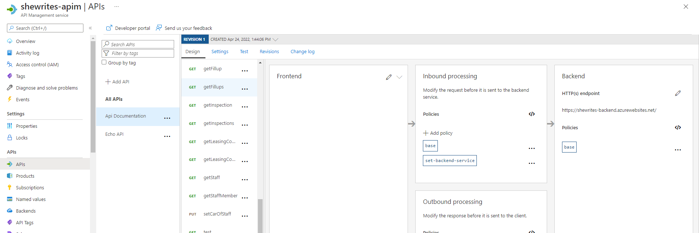
Task: Open Activity log in the sidebar
Action: coord(27,53)
